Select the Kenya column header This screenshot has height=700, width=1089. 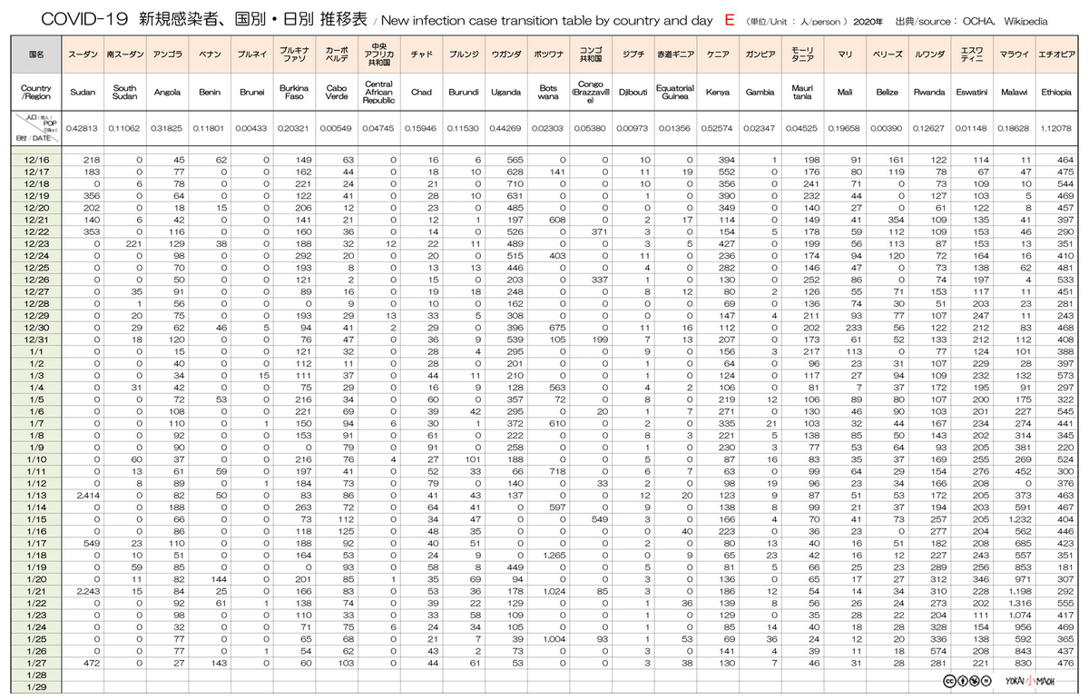pos(718,93)
